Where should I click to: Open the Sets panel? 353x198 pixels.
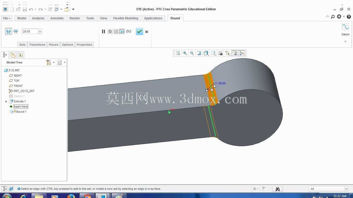coord(22,45)
